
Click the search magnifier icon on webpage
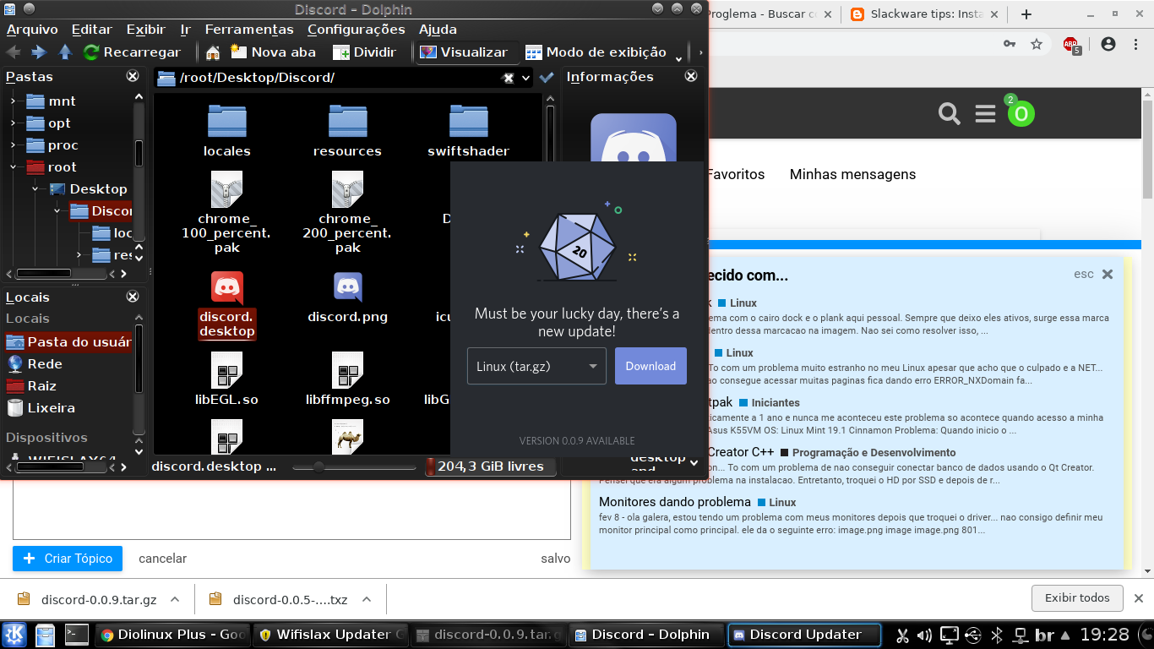(x=950, y=113)
